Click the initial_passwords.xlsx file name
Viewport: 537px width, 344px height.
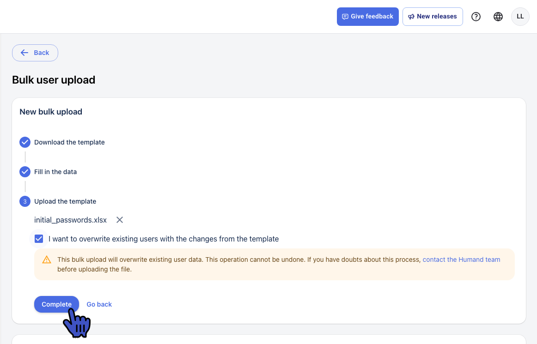71,220
